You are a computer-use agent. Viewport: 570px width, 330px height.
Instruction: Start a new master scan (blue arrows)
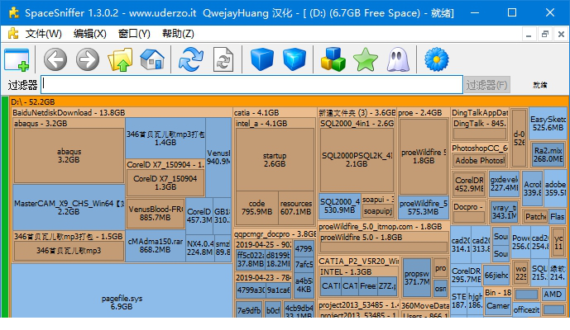click(x=191, y=59)
